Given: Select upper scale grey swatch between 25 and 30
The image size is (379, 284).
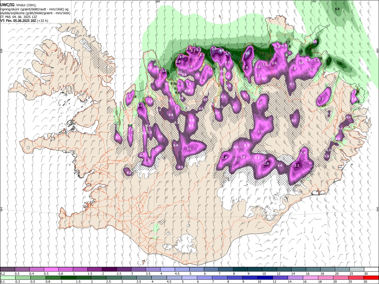Looking at the screenshot, I should point(357,269).
